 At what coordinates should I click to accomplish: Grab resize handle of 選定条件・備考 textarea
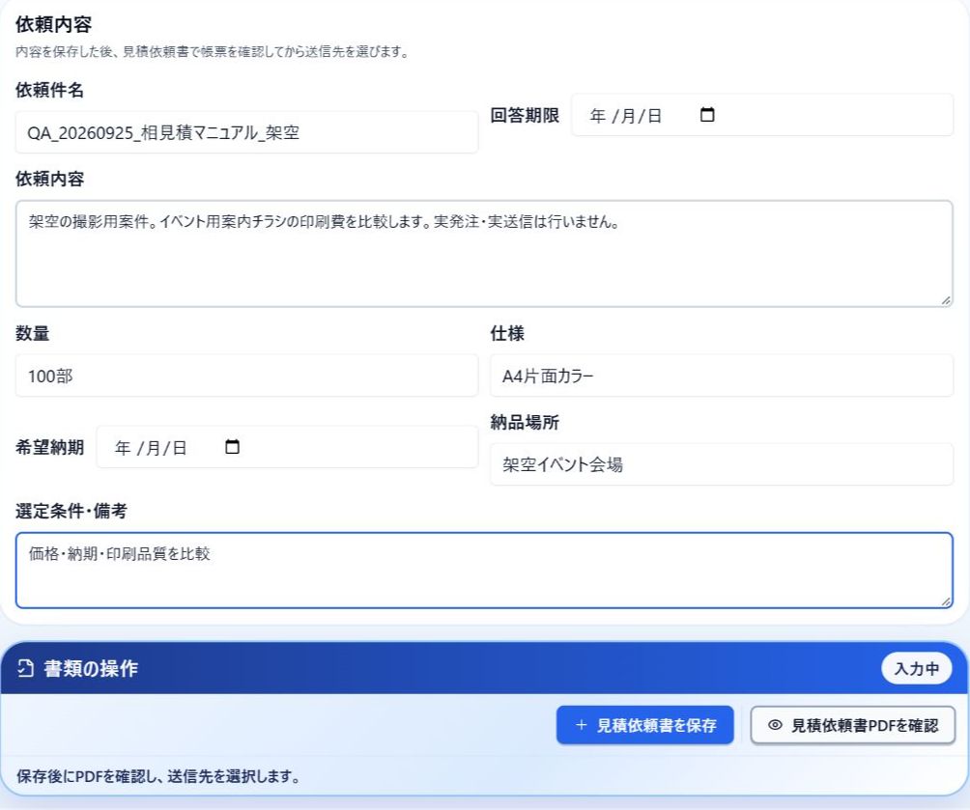[x=946, y=601]
